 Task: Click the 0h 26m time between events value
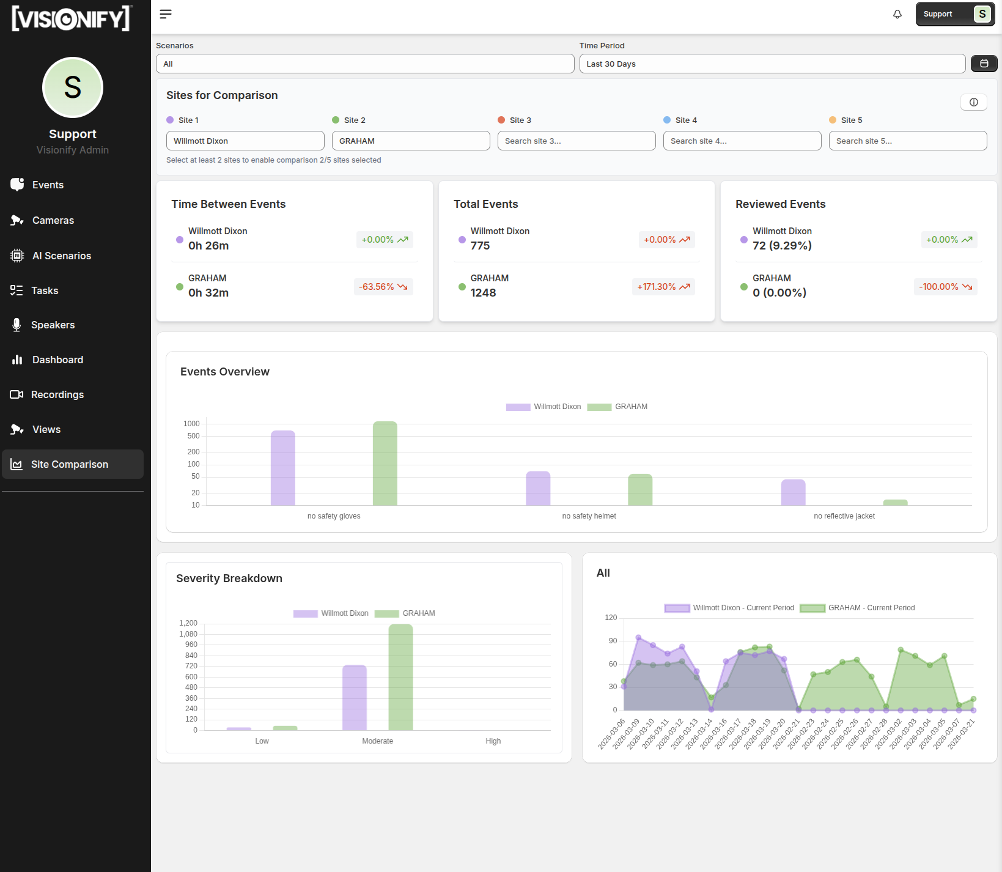(x=208, y=246)
